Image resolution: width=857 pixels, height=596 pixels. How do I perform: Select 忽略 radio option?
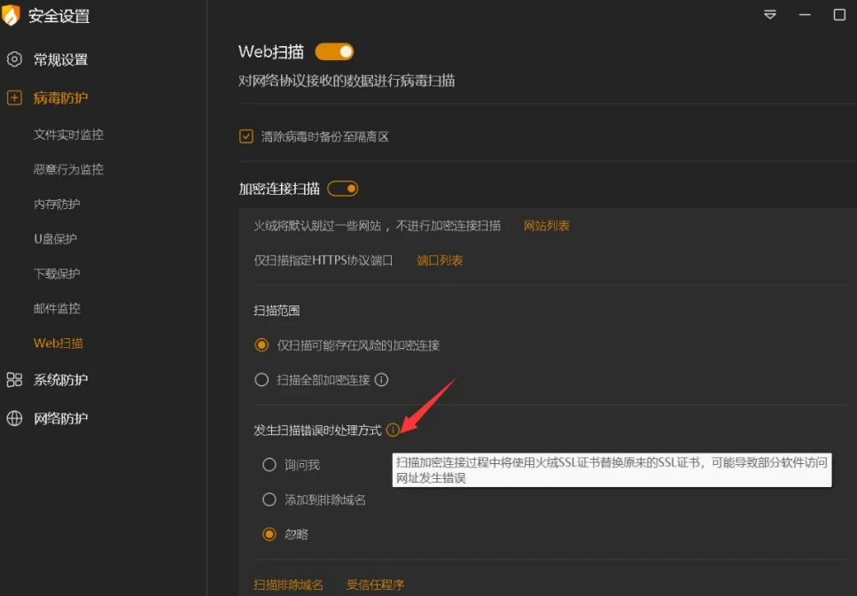click(269, 534)
